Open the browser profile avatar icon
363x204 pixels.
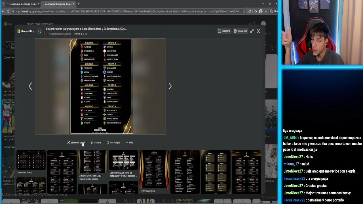click(261, 11)
